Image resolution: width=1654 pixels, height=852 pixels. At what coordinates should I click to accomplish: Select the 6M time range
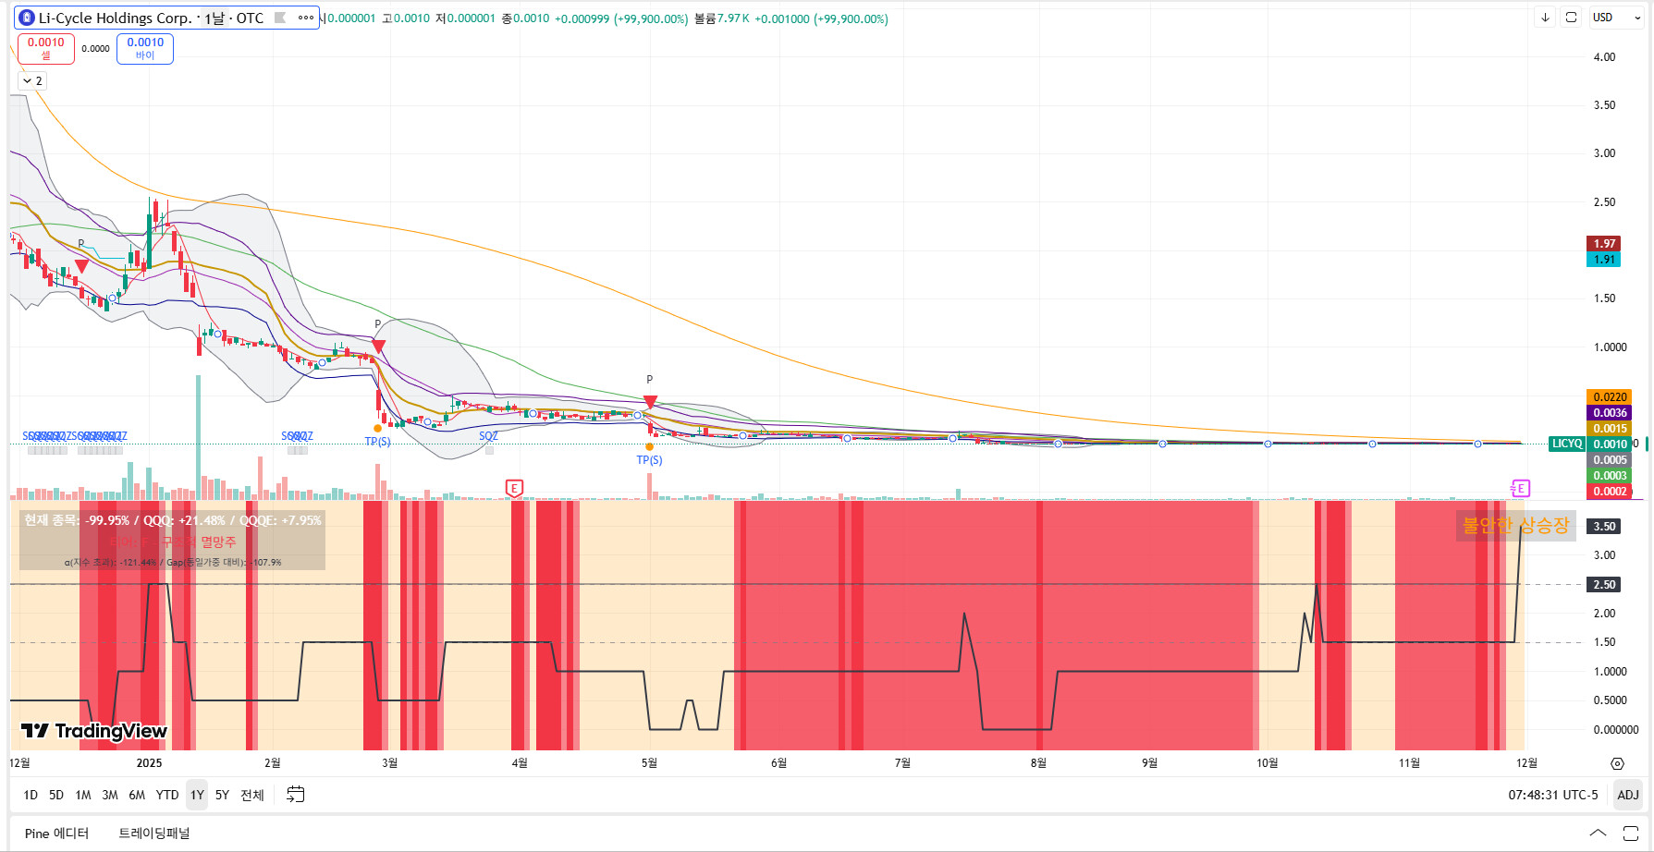pos(137,795)
